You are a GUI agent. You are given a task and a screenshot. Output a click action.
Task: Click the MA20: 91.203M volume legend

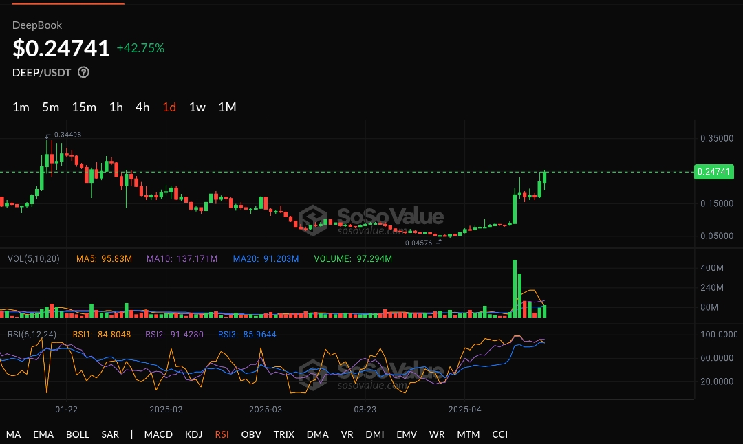pos(266,259)
